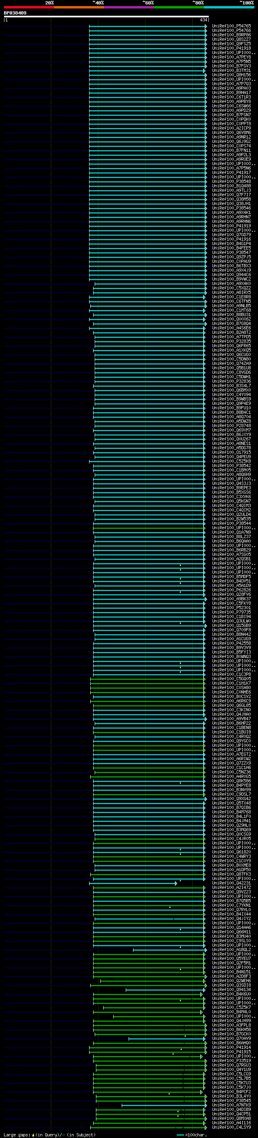Viewport: 258px width, 1138px height.
Task: Select the BP038409 query label
Action: tap(15, 13)
